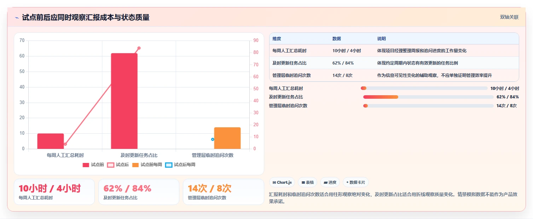This screenshot has width=533, height=219.
Task: Click the 每周人工汇总耗时 progress bar
Action: pyautogui.click(x=424, y=88)
